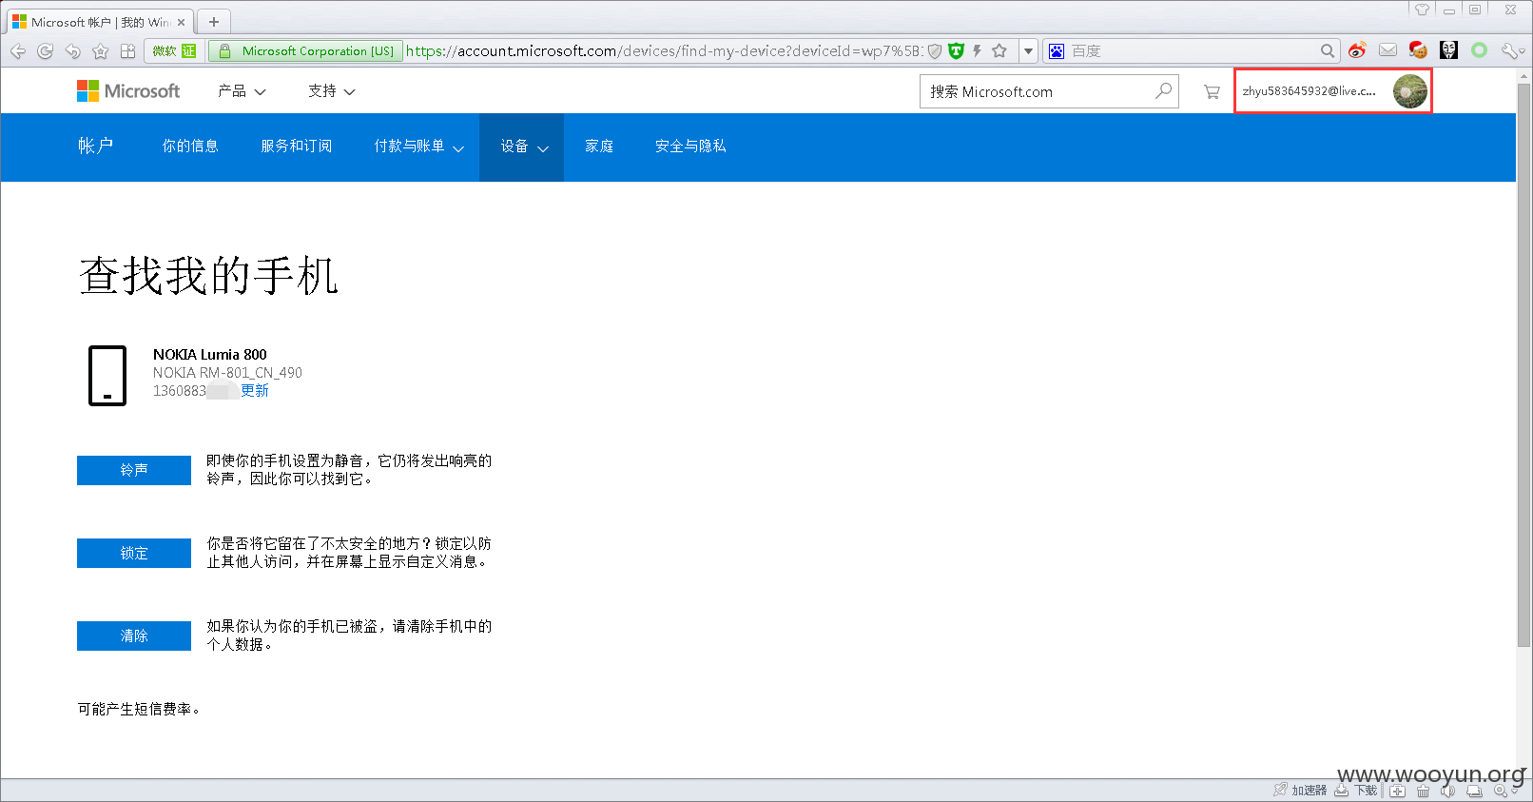Click the phone device icon

click(x=107, y=376)
